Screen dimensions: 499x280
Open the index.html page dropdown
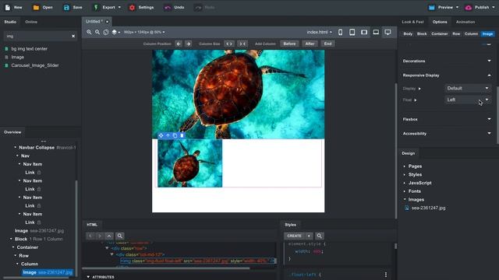pyautogui.click(x=319, y=32)
